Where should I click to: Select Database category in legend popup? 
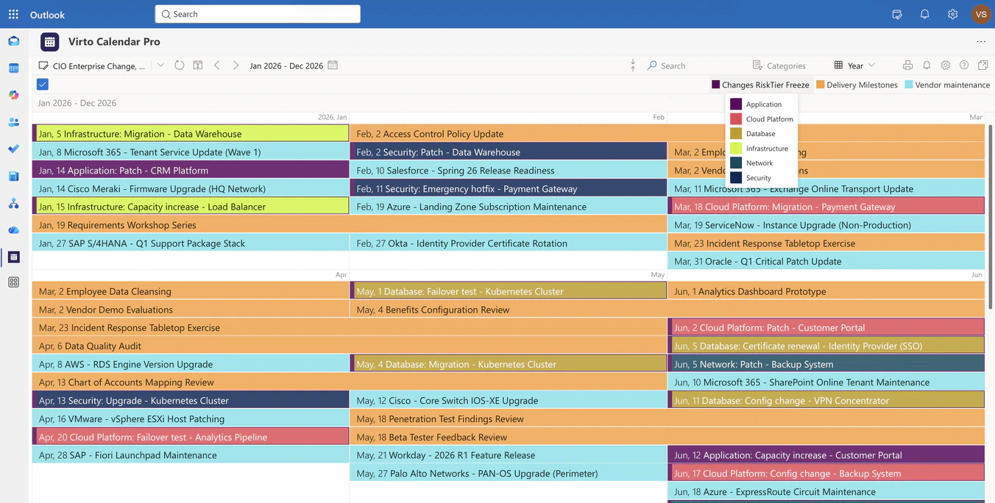click(x=761, y=134)
